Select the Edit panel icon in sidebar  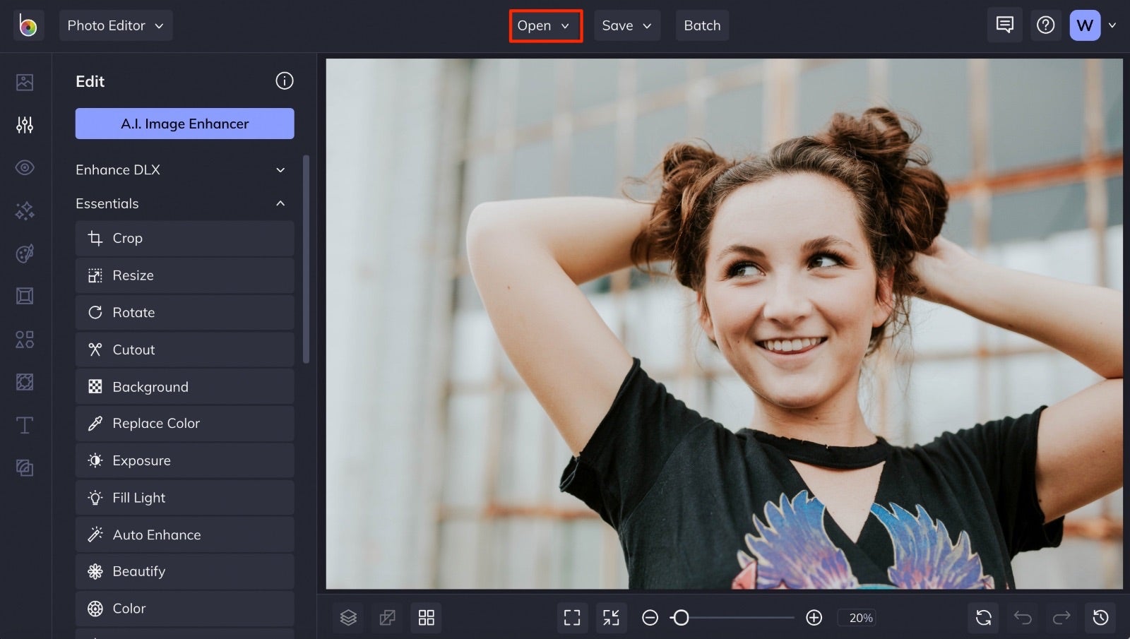tap(25, 125)
